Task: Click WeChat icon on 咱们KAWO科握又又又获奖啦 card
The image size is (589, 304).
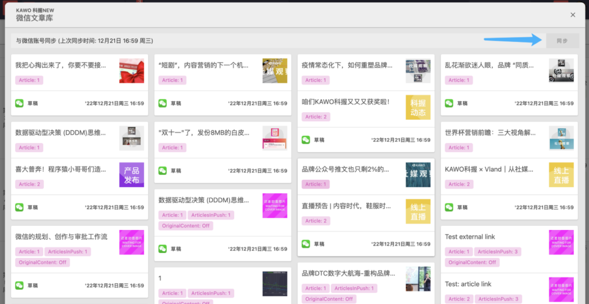Action: [x=306, y=140]
